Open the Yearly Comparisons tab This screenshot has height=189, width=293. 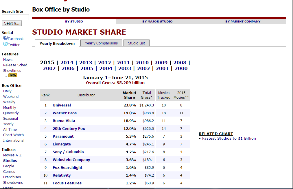pos(101,43)
